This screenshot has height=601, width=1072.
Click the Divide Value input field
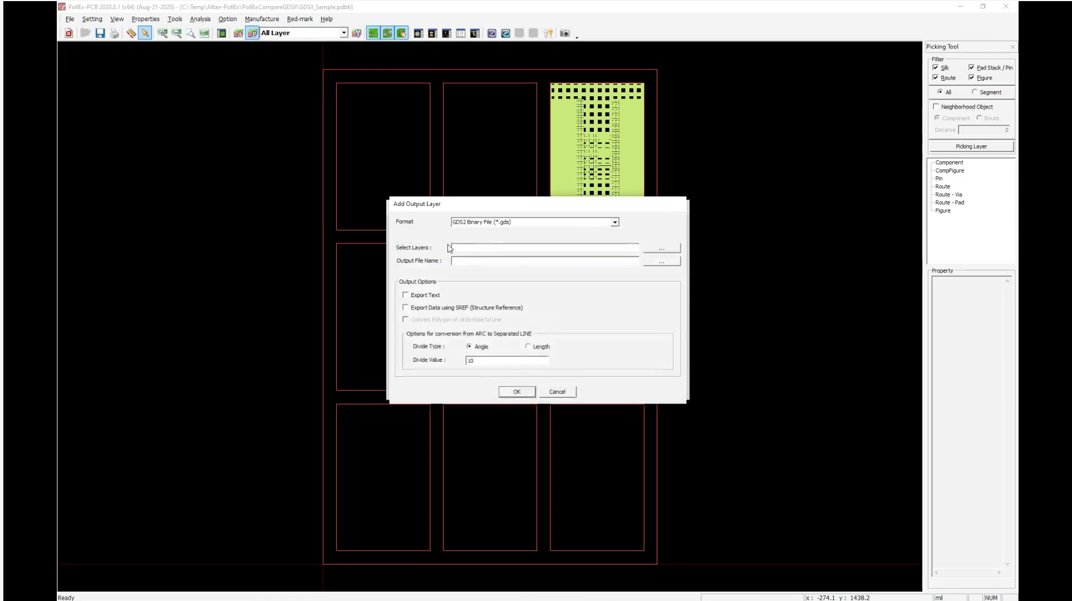[507, 361]
